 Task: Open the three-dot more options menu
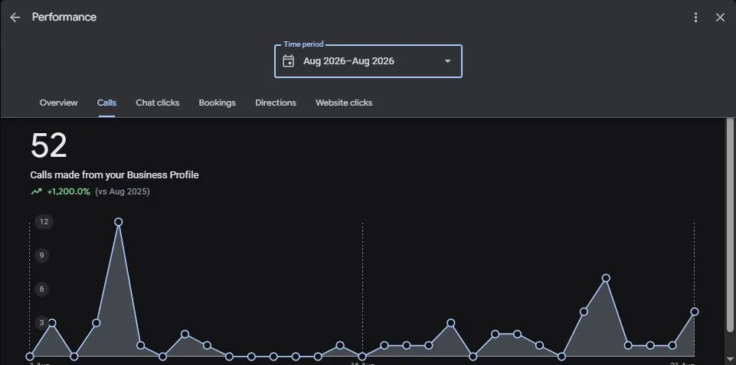pyautogui.click(x=695, y=18)
